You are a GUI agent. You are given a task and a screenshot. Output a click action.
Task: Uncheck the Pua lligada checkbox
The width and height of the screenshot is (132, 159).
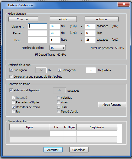11,70
